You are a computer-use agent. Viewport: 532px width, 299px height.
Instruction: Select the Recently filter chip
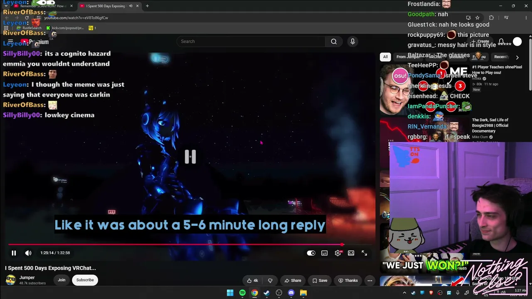pyautogui.click(x=502, y=57)
